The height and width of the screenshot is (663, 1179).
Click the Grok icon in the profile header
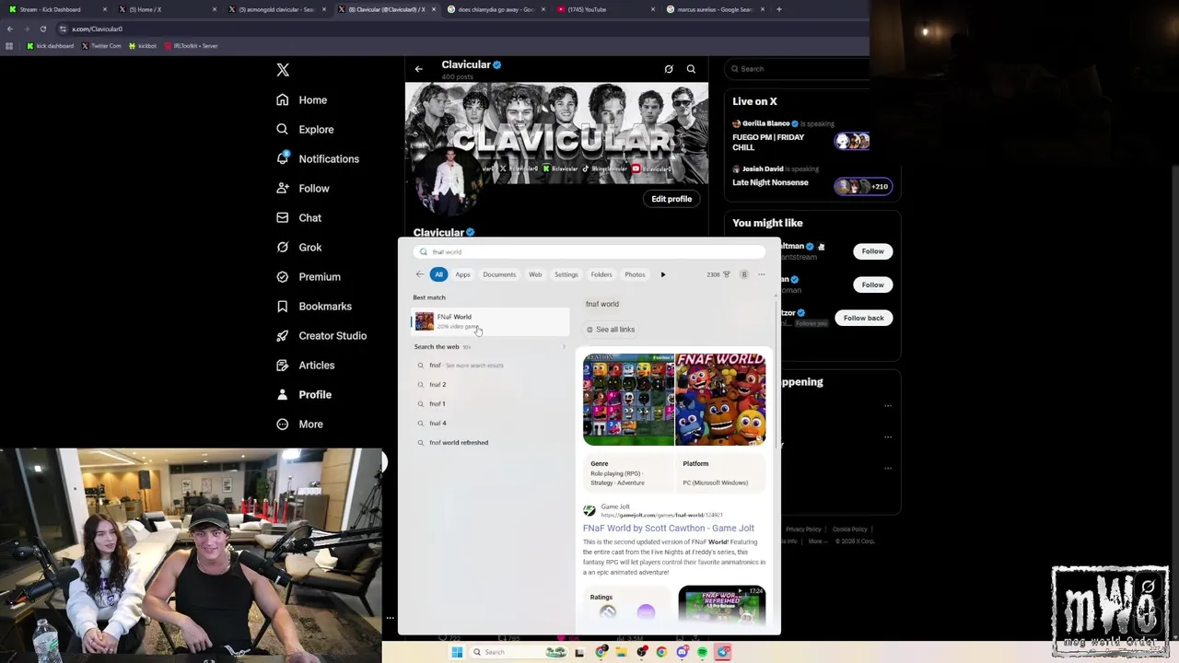669,69
